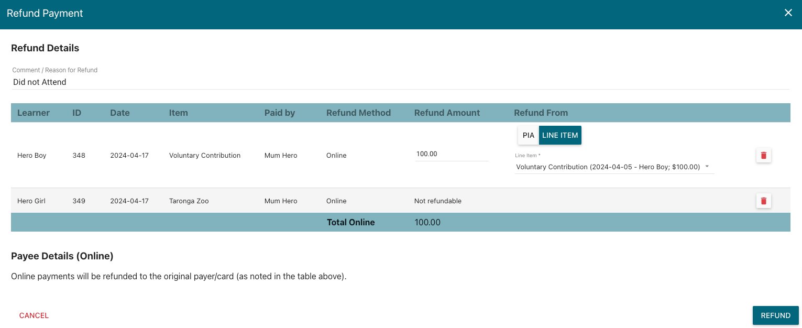Select the LINE ITEM refund source
Viewport: 802px width, 328px height.
click(x=560, y=135)
